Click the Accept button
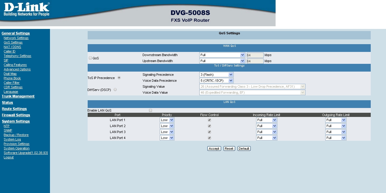This screenshot has width=386, height=193. (214, 149)
